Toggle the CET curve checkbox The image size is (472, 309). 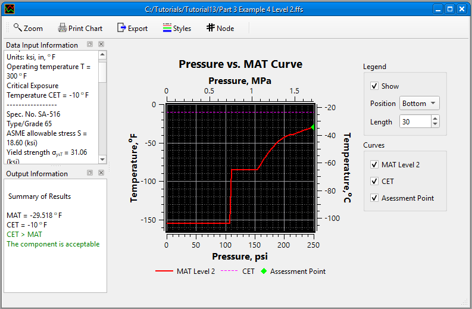(374, 182)
